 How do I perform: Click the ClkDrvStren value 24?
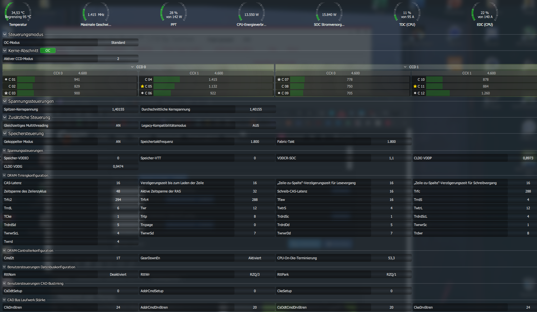(x=118, y=307)
